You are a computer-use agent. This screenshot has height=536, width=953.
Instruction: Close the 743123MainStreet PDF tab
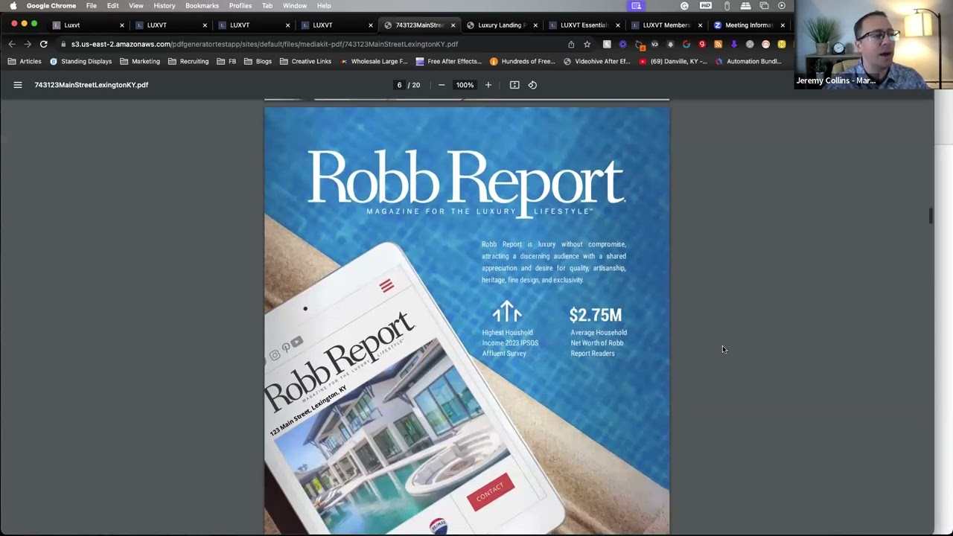click(453, 25)
